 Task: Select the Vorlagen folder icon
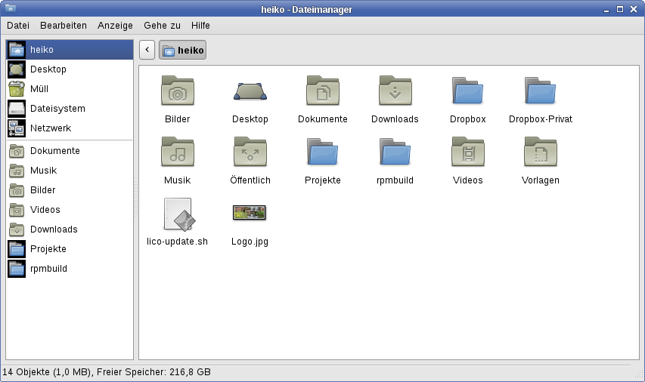coord(540,153)
